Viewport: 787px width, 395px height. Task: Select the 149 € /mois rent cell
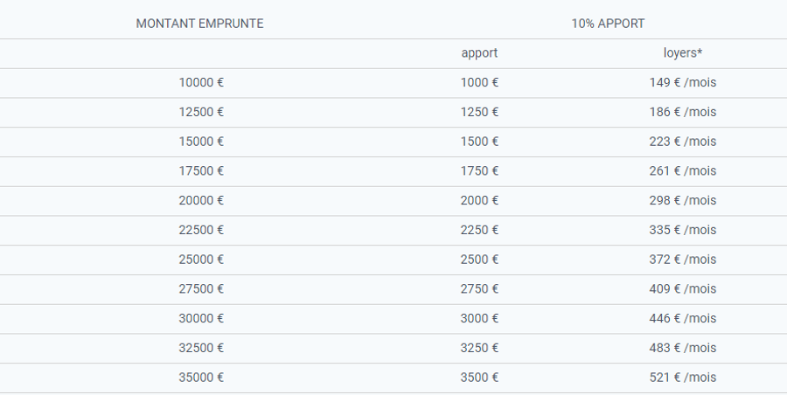click(683, 82)
